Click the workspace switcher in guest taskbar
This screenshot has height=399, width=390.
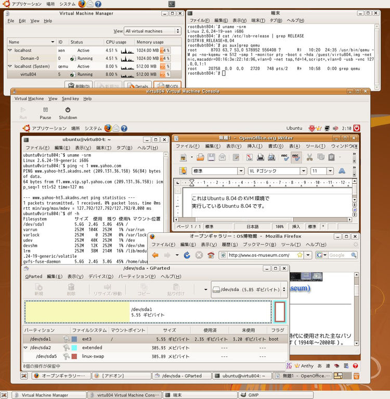pos(342,376)
